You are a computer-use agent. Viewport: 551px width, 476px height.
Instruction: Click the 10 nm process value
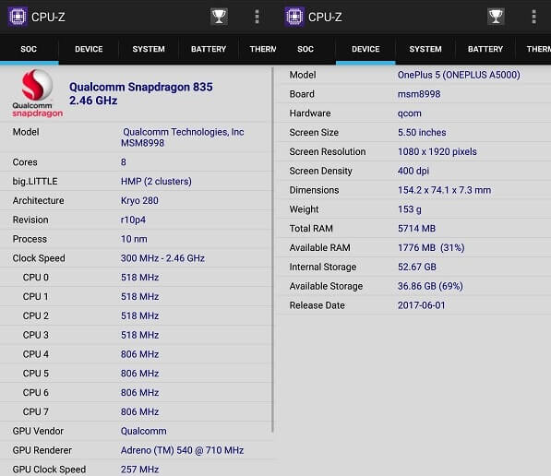click(134, 239)
